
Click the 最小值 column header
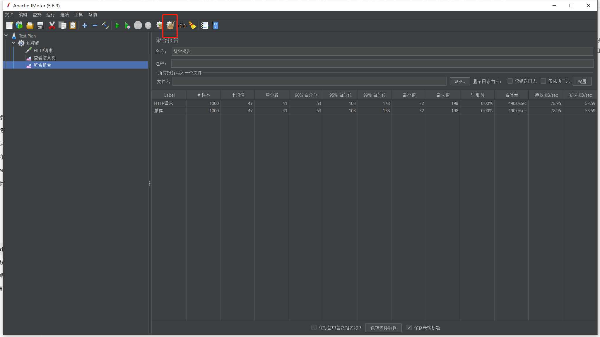coord(409,95)
